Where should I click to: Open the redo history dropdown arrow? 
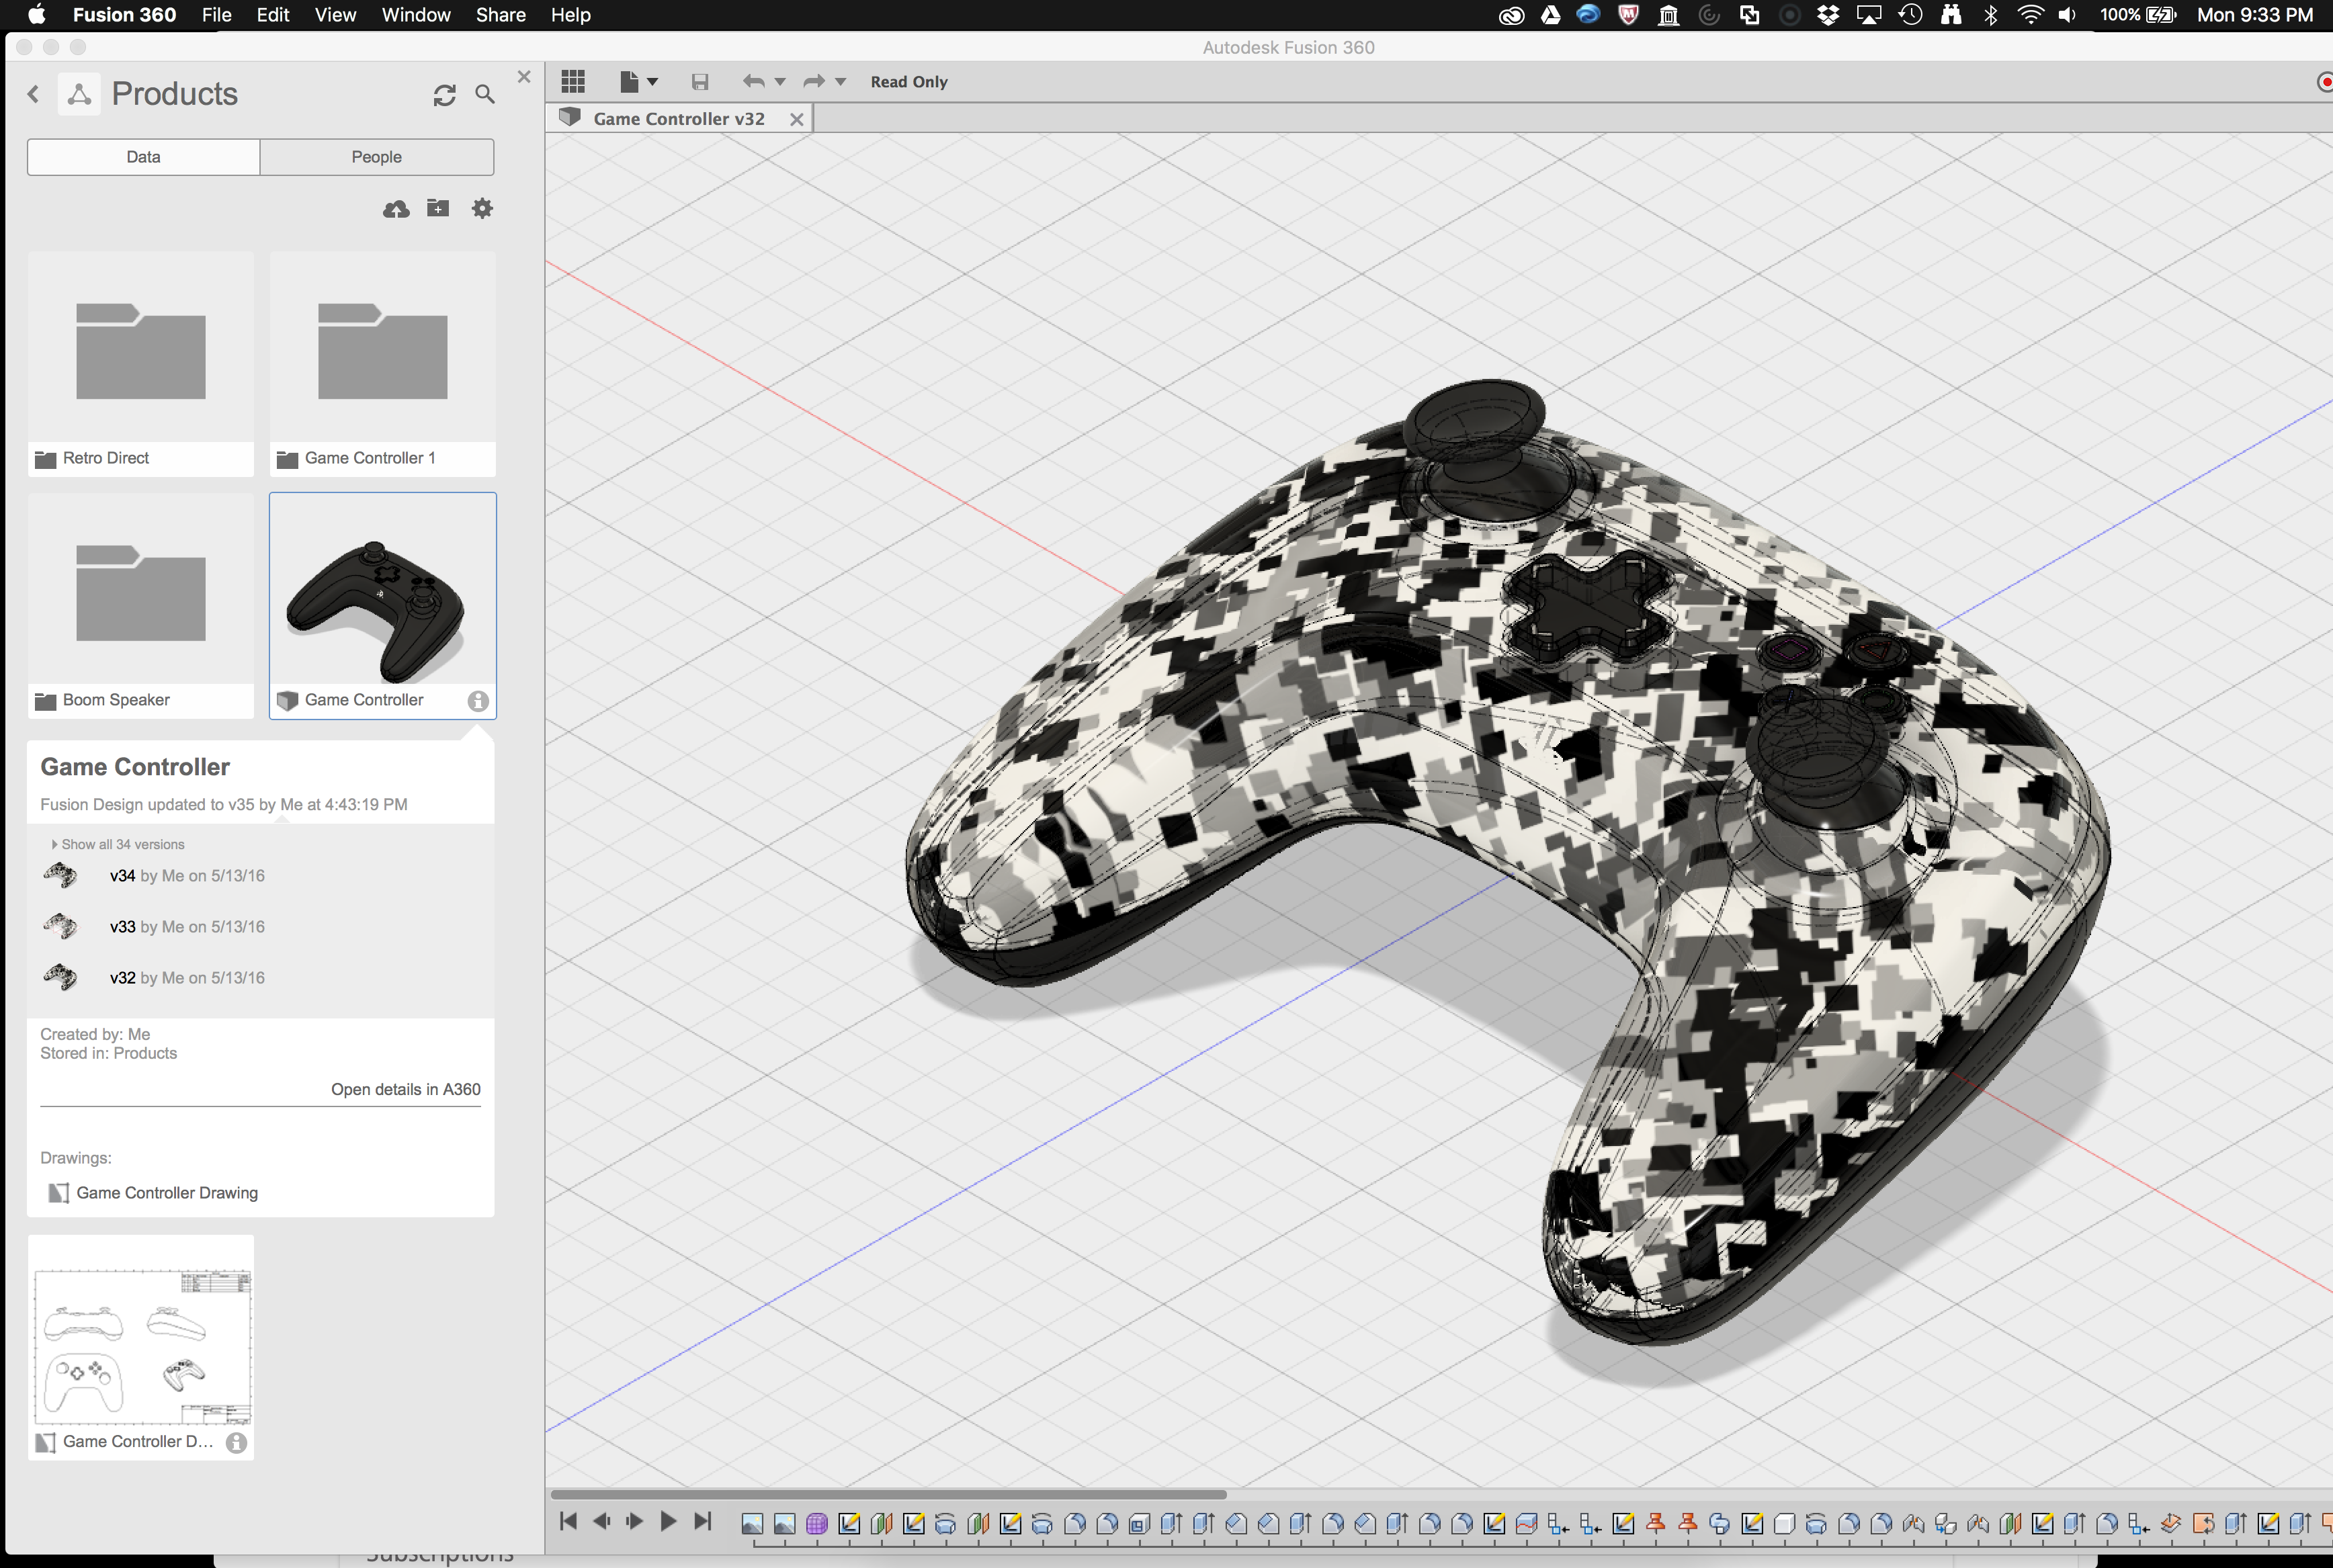tap(840, 81)
